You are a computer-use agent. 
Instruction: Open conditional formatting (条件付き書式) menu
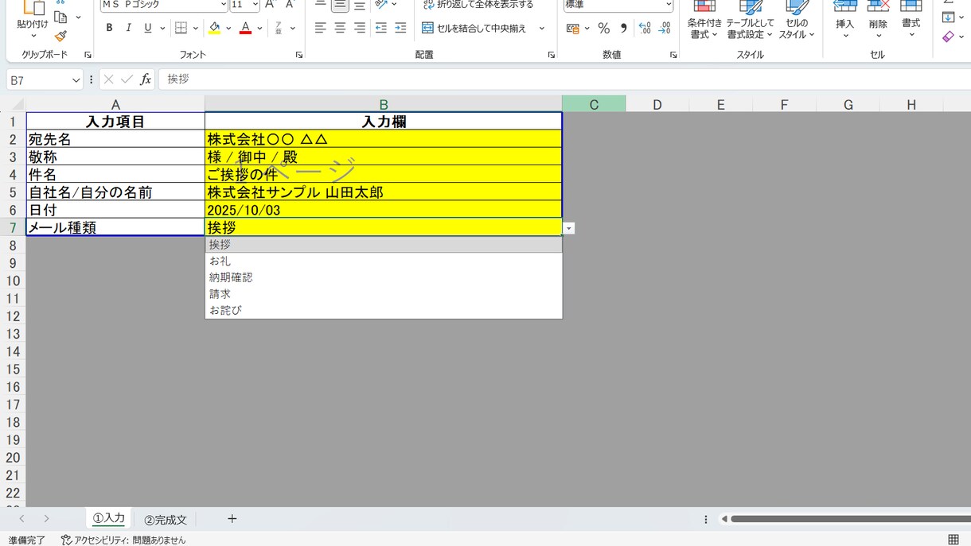tap(704, 21)
